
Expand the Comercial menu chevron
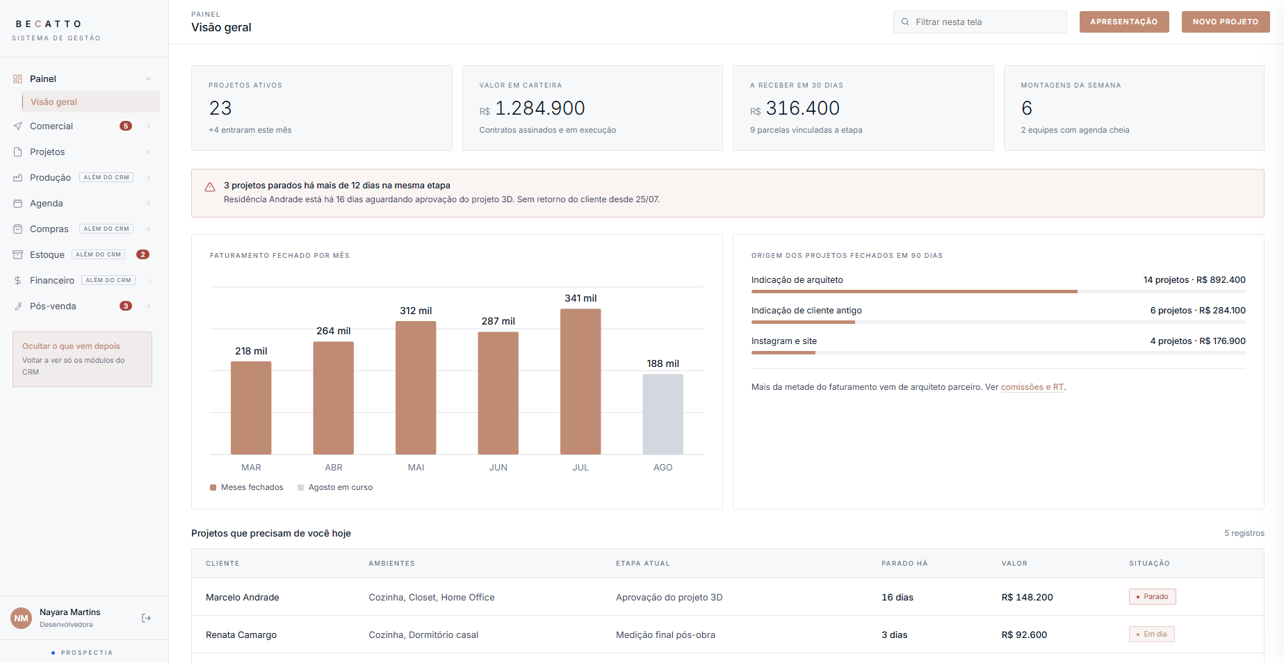point(148,126)
